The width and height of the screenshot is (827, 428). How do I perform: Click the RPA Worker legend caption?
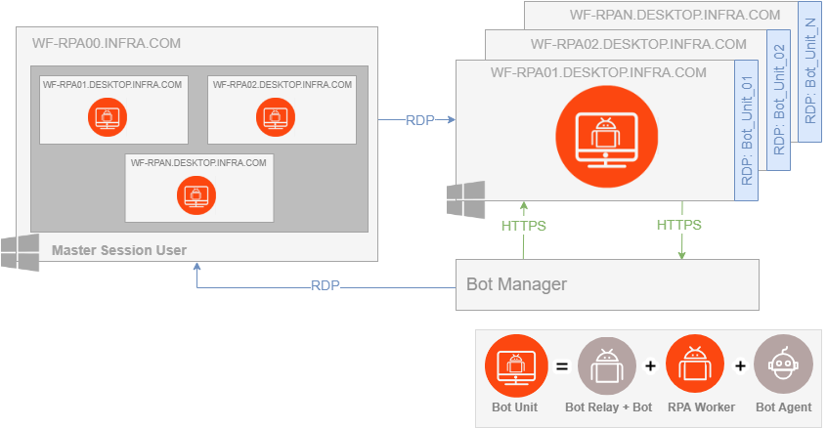tap(701, 407)
